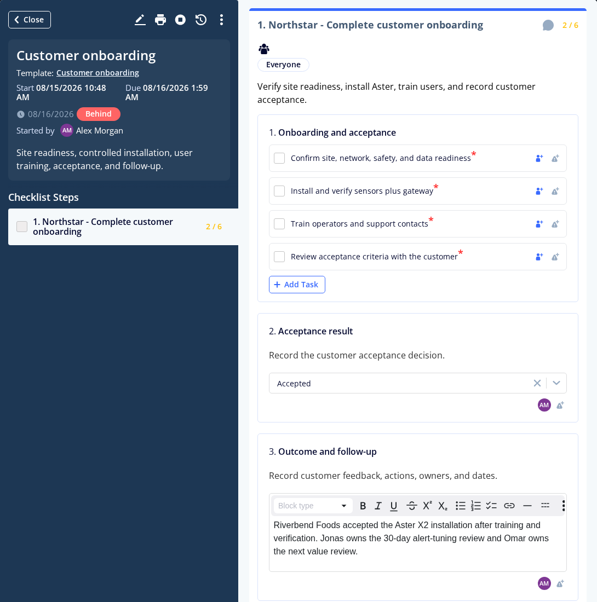Viewport: 597px width, 602px height.
Task: Click the "1. Onboarding and acceptance" heading
Action: point(332,132)
